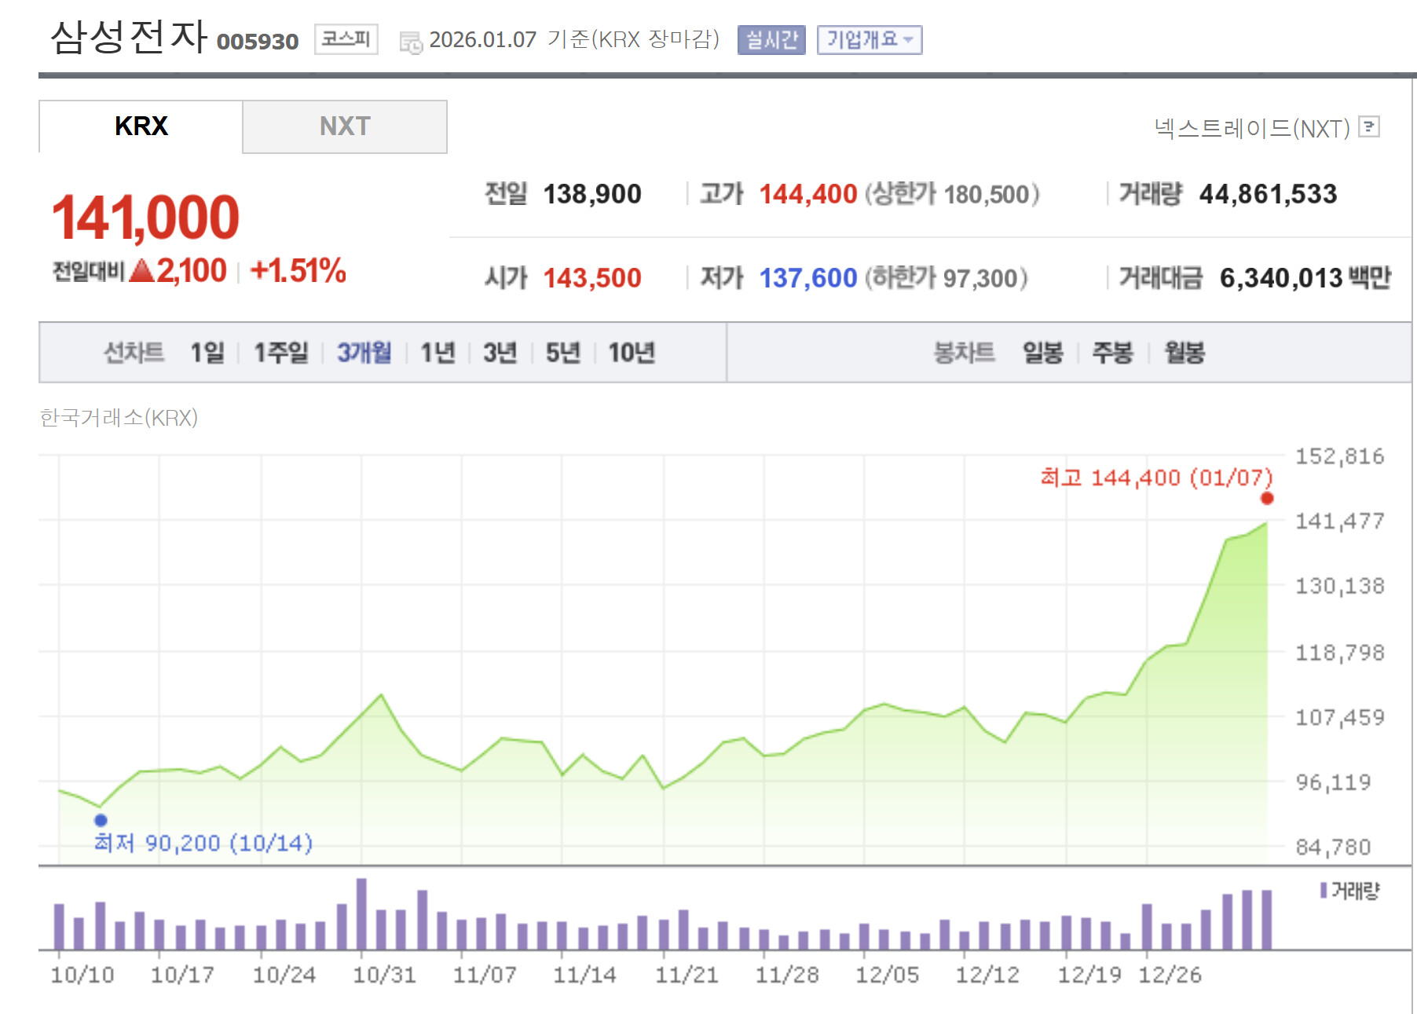Click the purple 거래량 legend marker

tap(1324, 890)
